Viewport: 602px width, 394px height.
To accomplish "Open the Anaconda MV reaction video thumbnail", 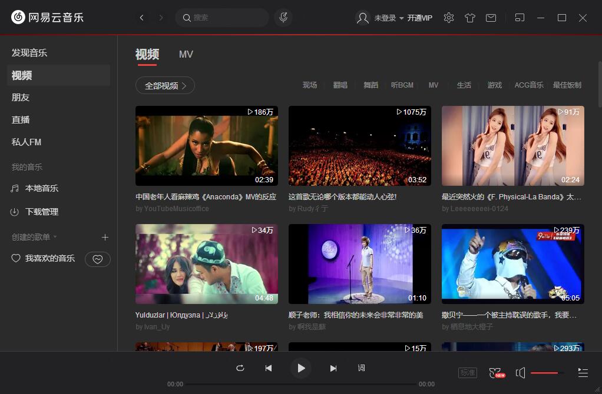I will pyautogui.click(x=207, y=146).
